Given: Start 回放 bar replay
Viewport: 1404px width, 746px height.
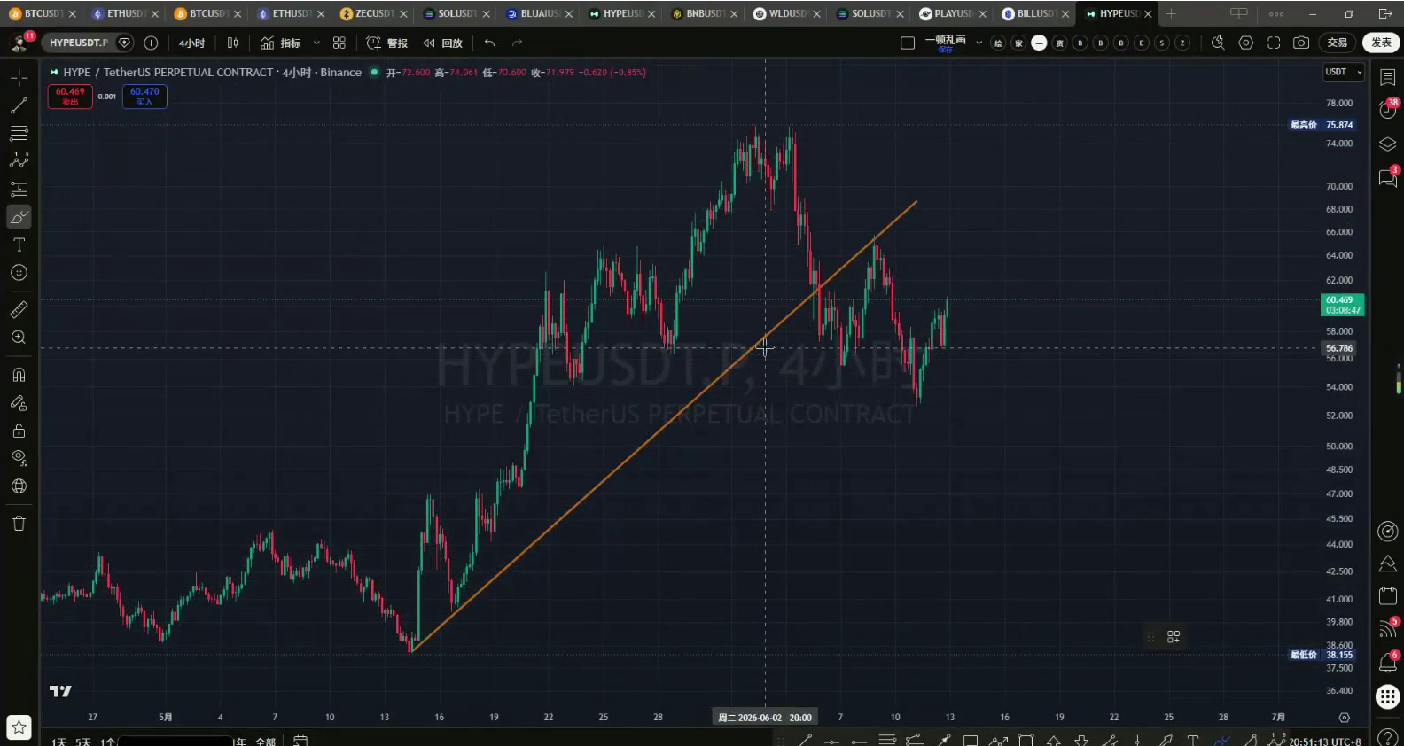Looking at the screenshot, I should coord(443,43).
